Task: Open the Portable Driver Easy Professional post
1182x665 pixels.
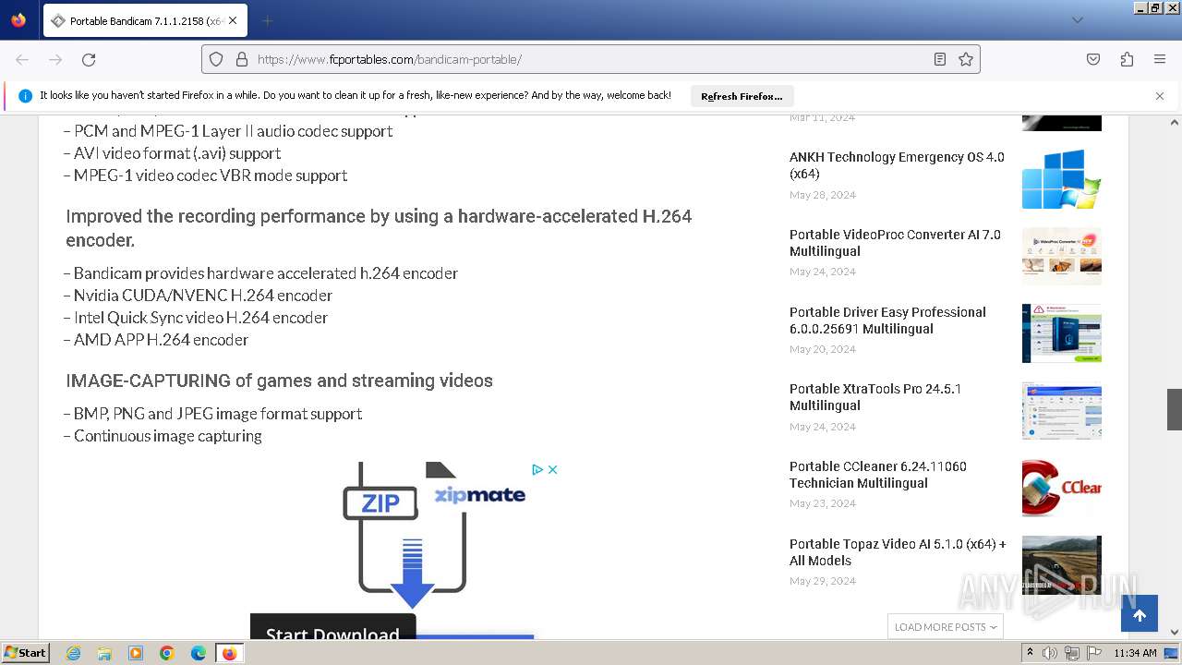Action: [x=887, y=320]
